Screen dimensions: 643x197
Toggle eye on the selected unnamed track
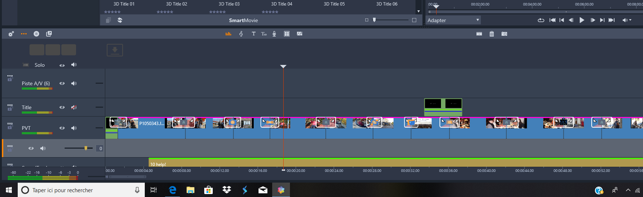click(x=31, y=148)
